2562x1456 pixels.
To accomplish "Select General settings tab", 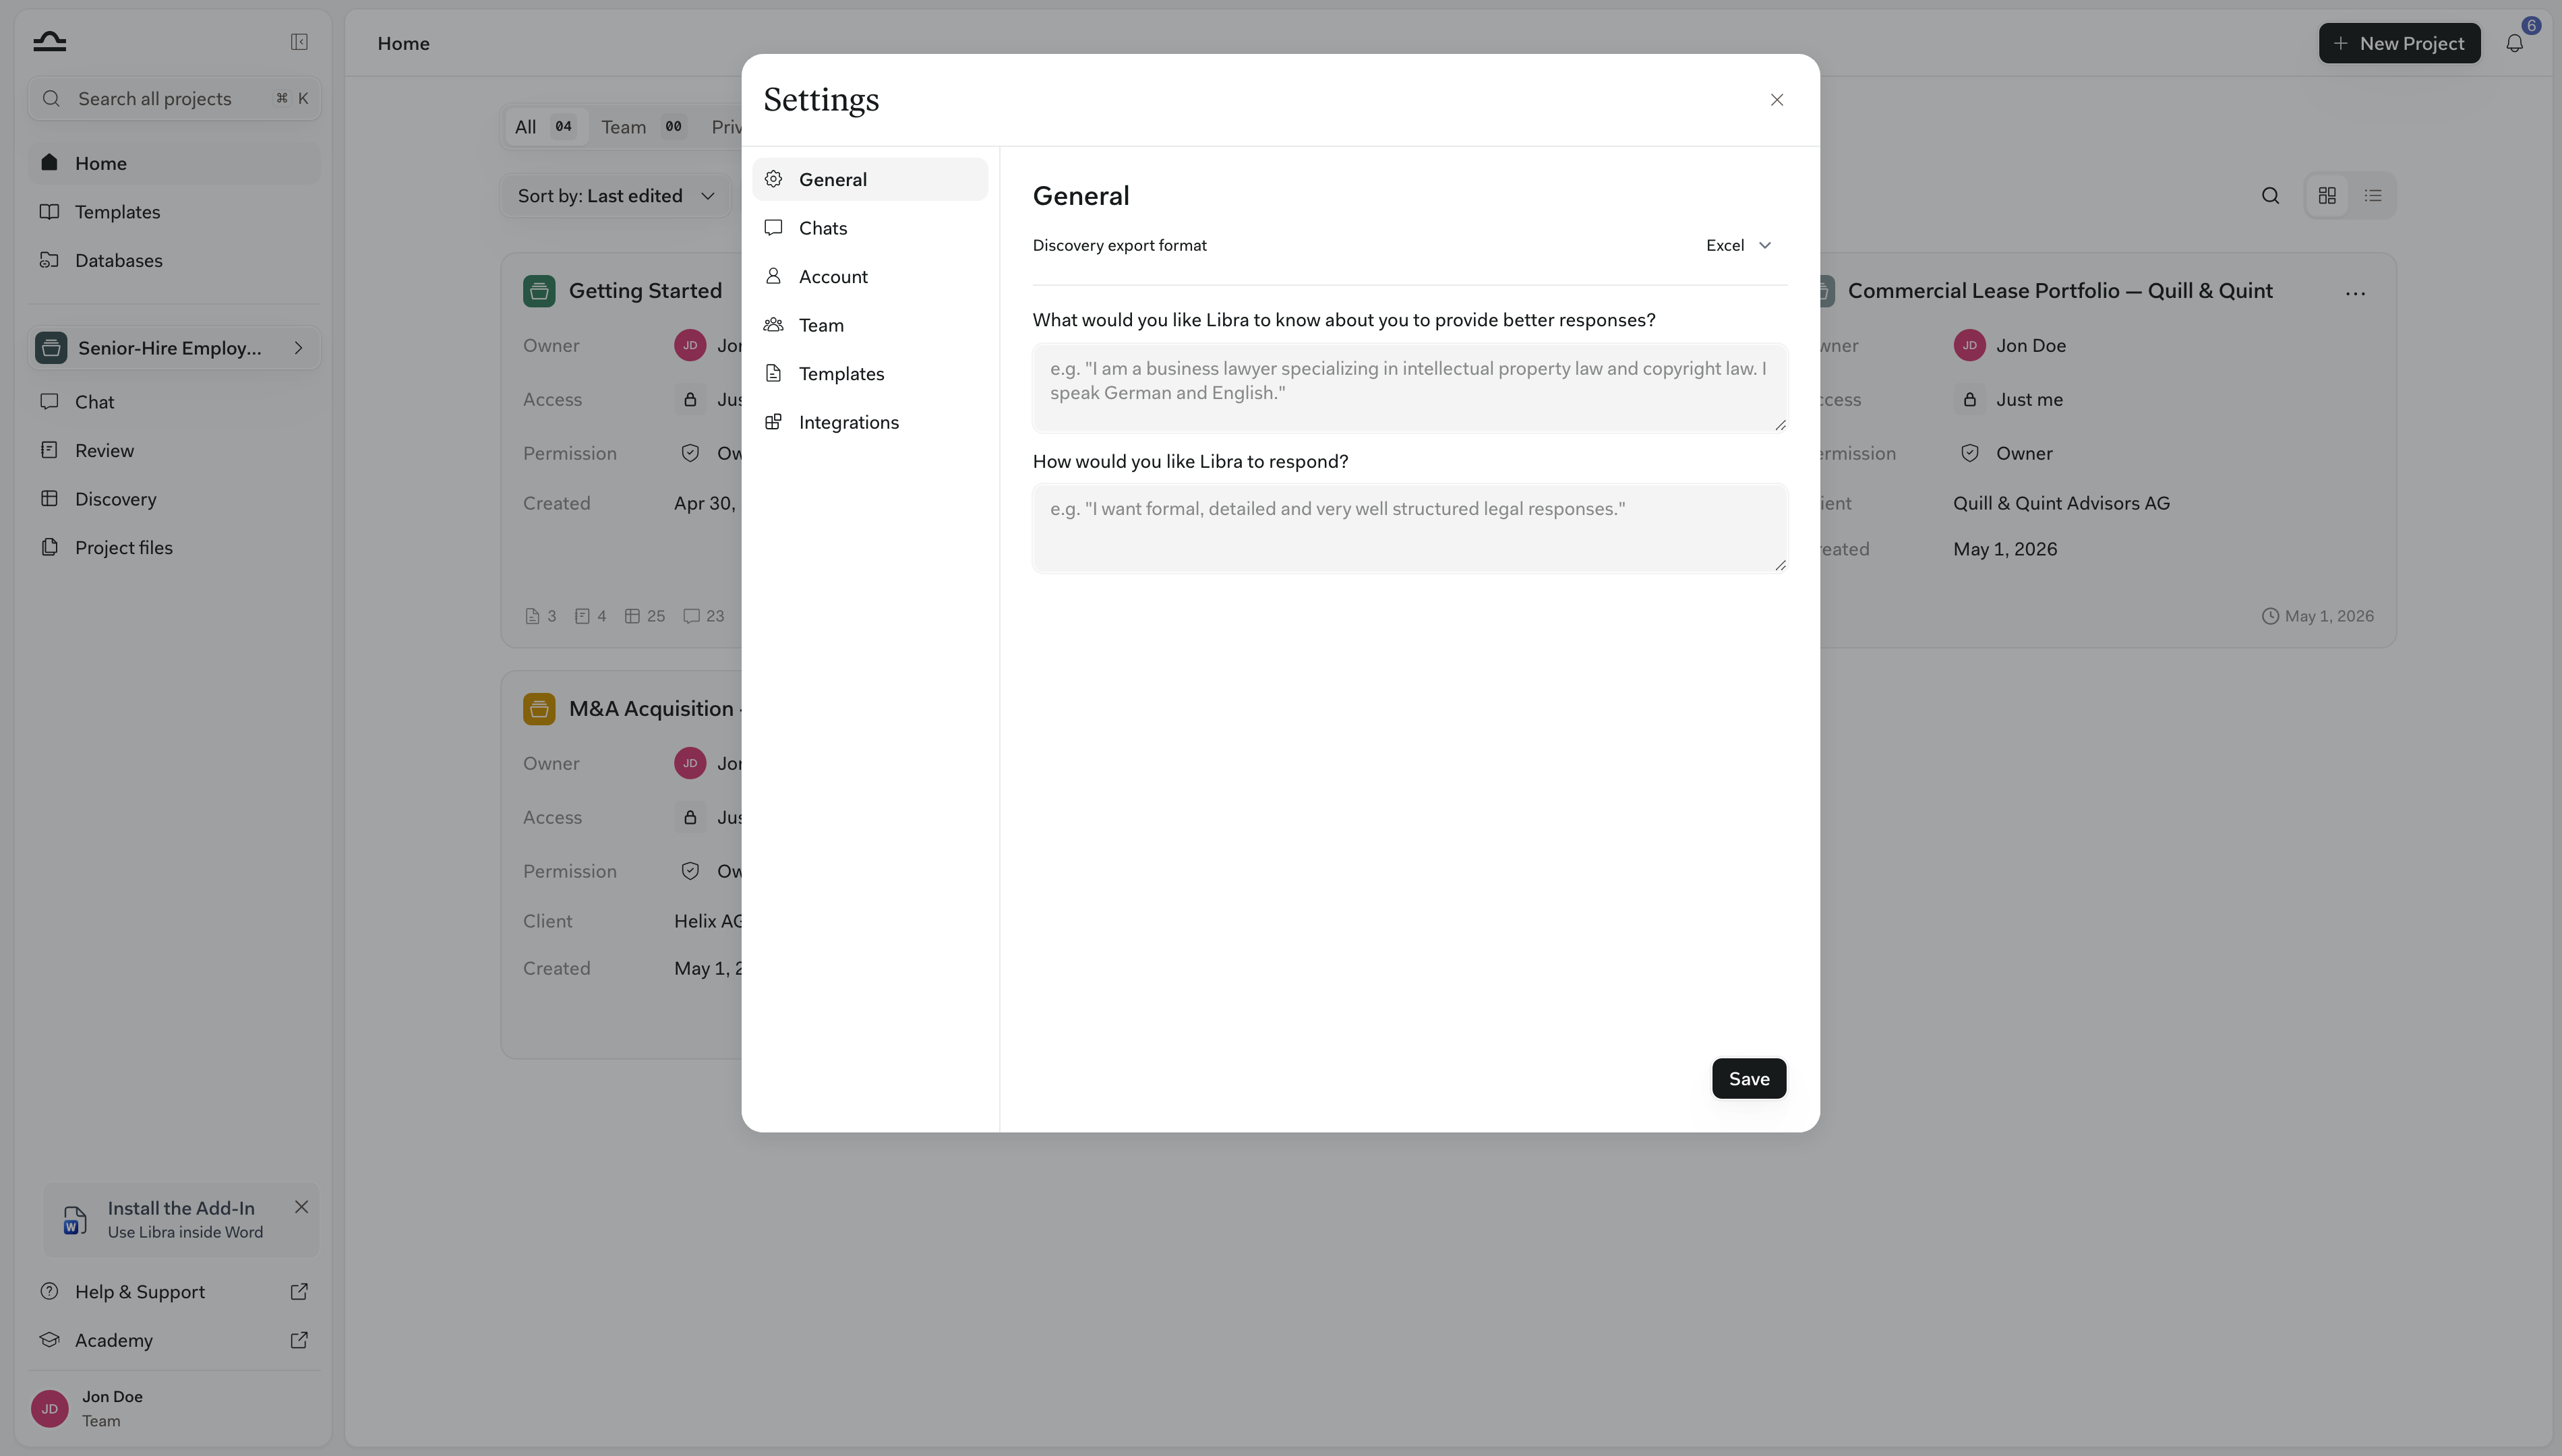I will (x=870, y=179).
